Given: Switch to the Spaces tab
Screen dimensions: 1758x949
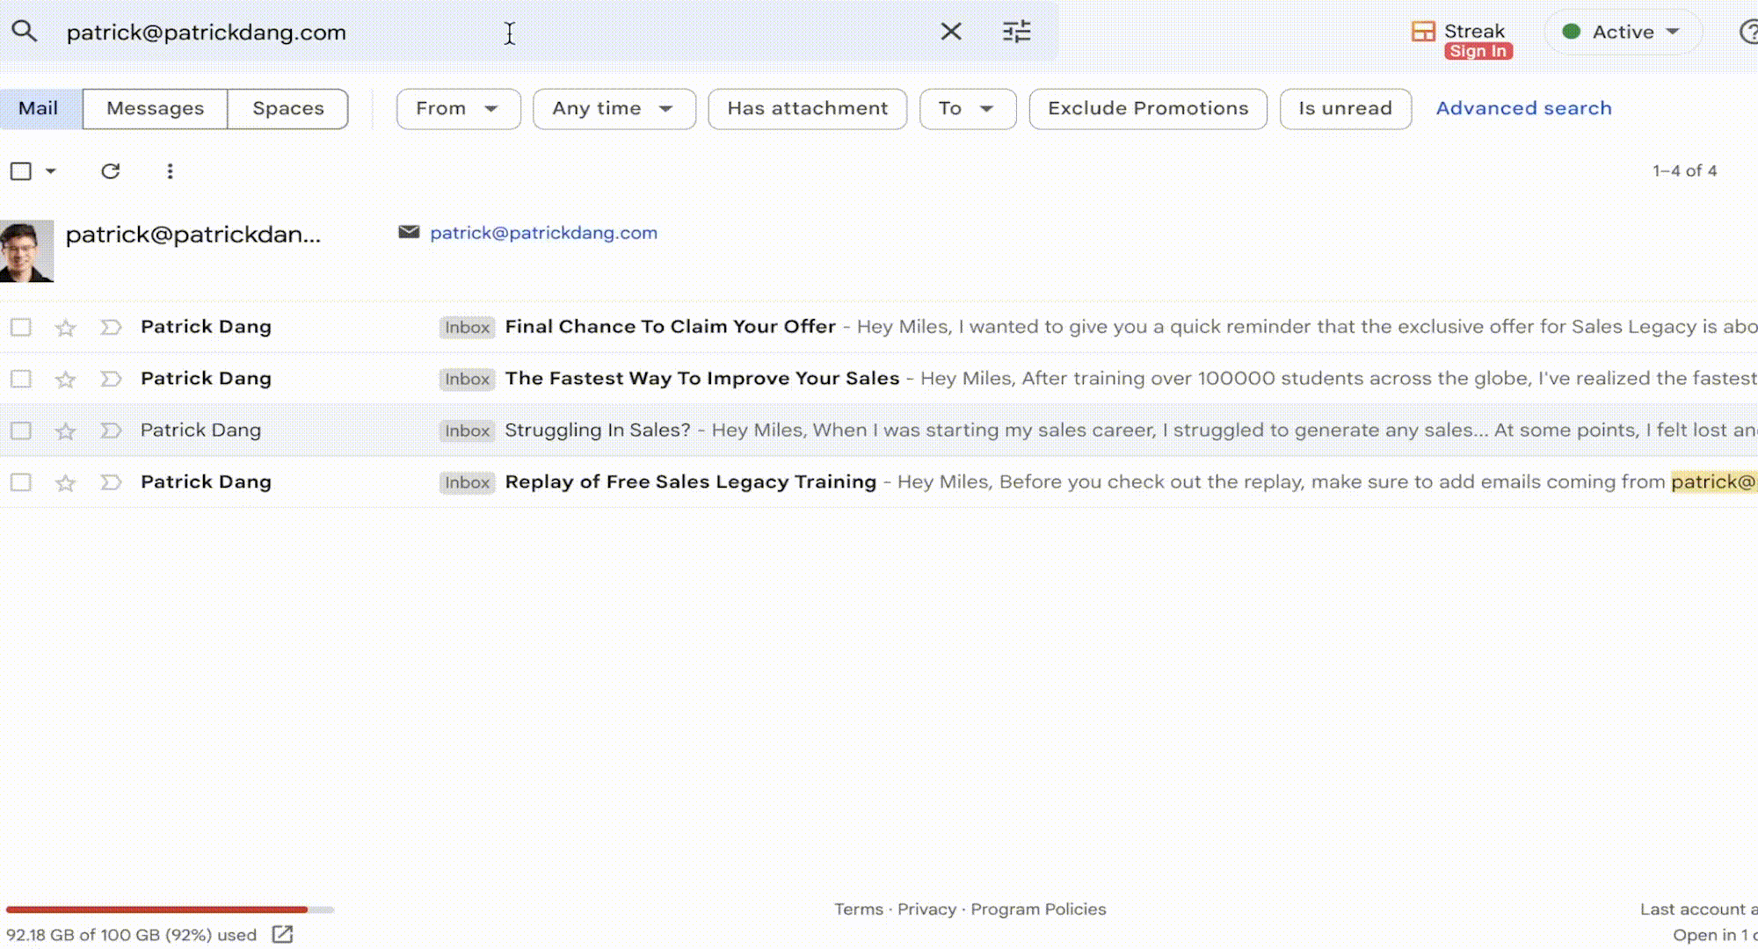Looking at the screenshot, I should 287,108.
